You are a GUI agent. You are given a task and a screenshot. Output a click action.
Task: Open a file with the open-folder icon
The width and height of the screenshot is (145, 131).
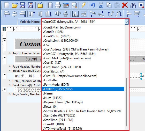click(15, 5)
